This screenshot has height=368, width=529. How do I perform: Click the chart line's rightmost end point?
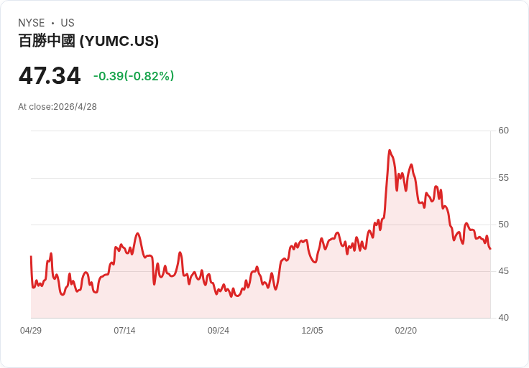(490, 249)
